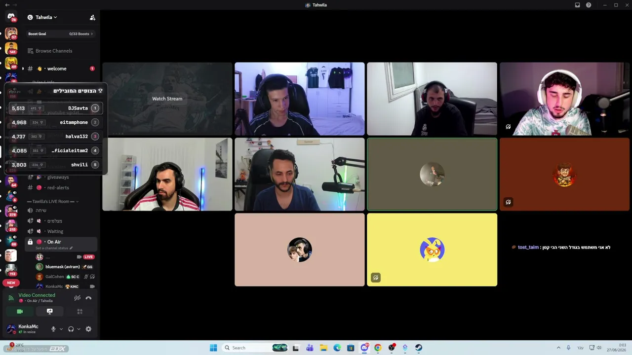
Task: Select bluemask (aviram) in the voice list
Action: pos(65,267)
